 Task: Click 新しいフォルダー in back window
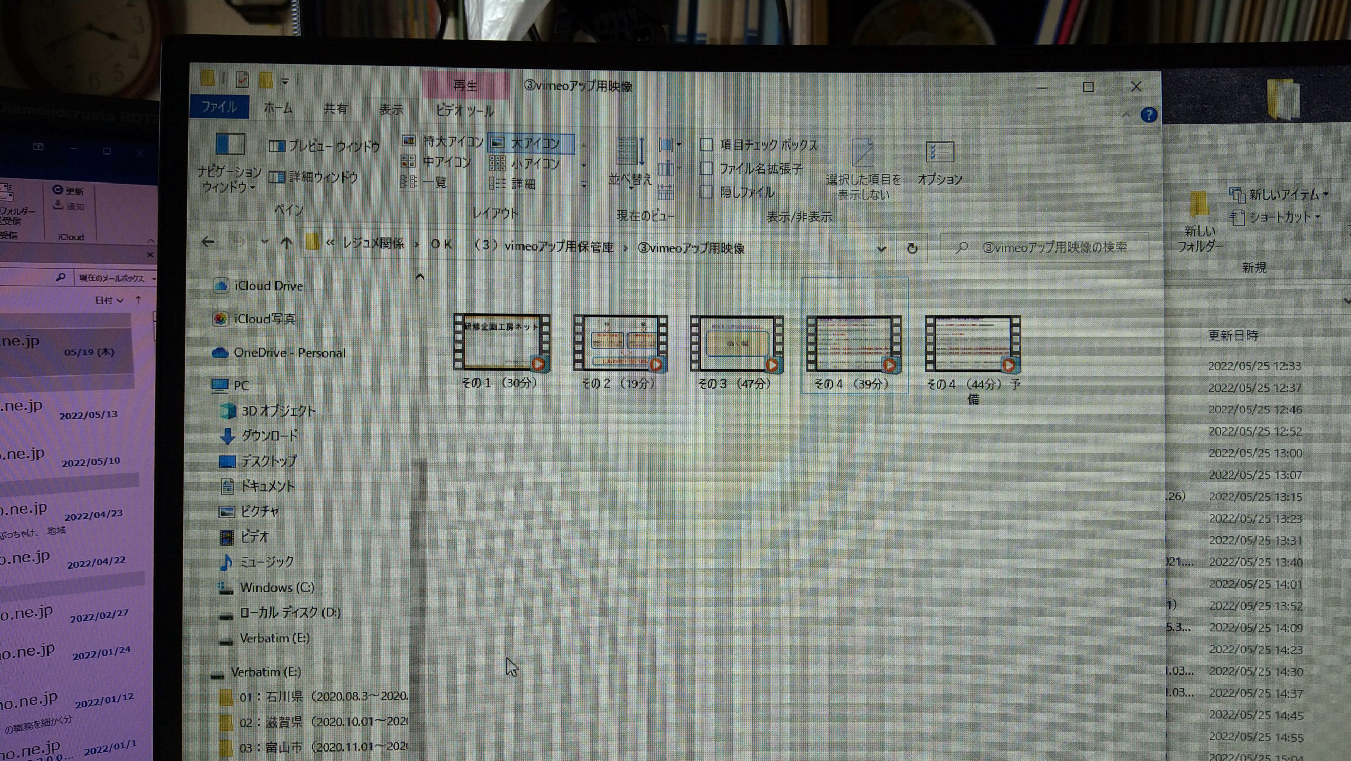click(1200, 221)
